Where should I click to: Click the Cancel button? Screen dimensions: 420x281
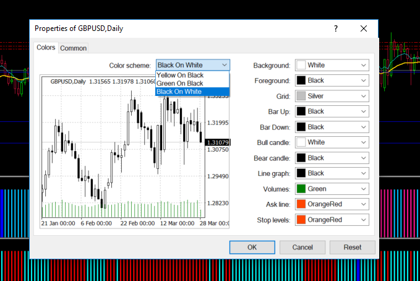click(x=302, y=247)
